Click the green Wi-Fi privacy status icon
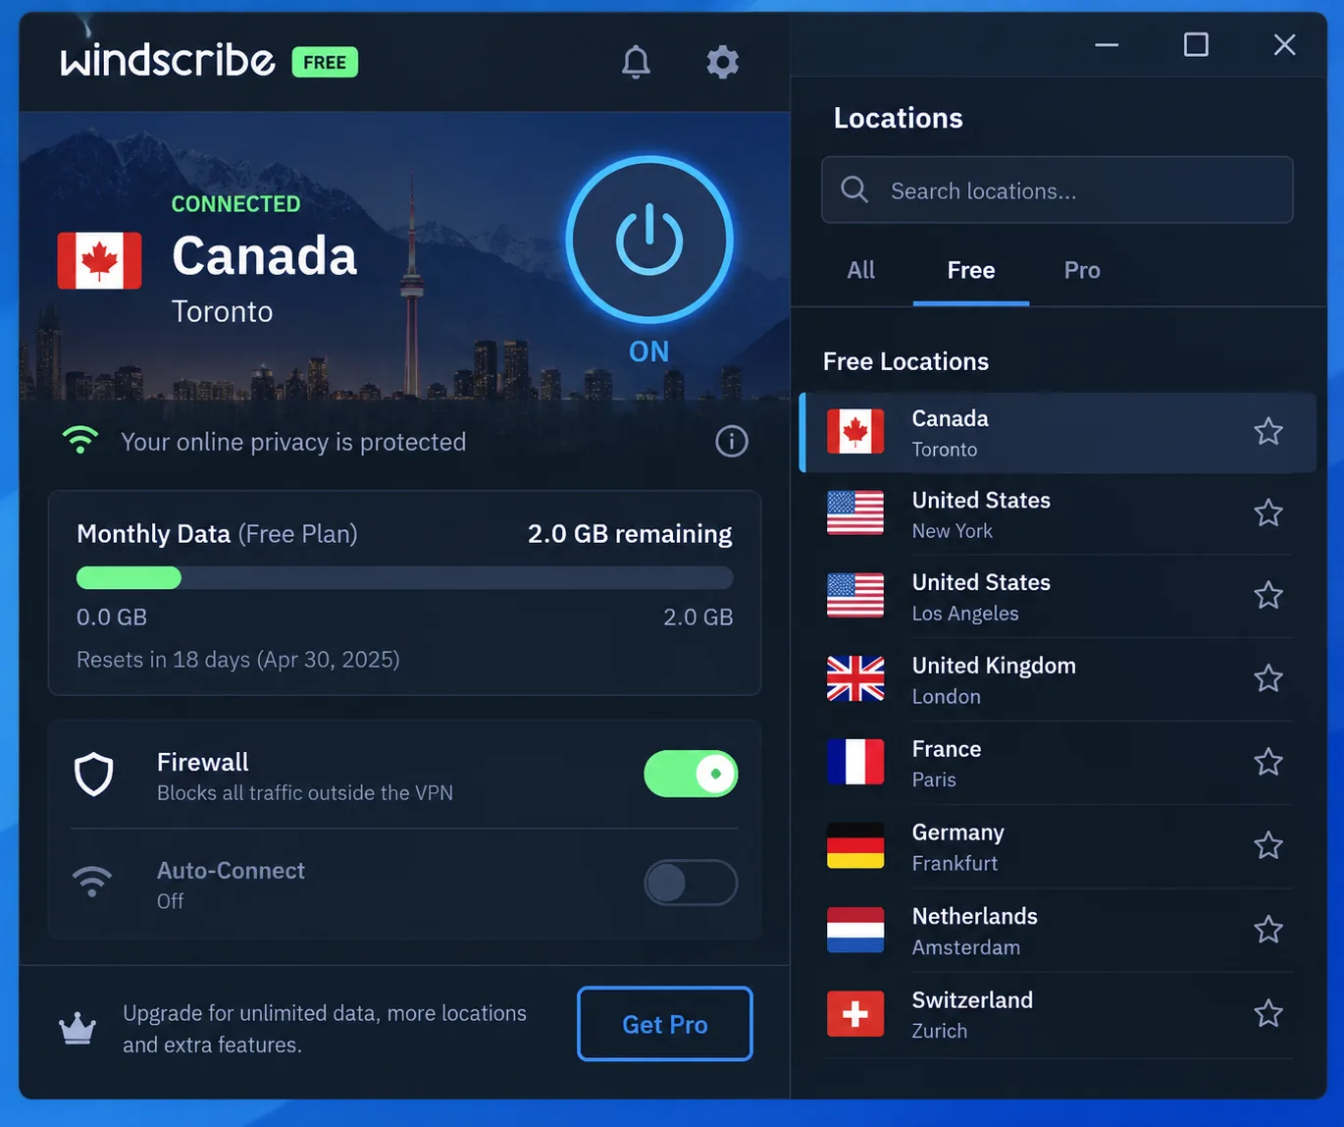The width and height of the screenshot is (1344, 1127). pyautogui.click(x=80, y=440)
